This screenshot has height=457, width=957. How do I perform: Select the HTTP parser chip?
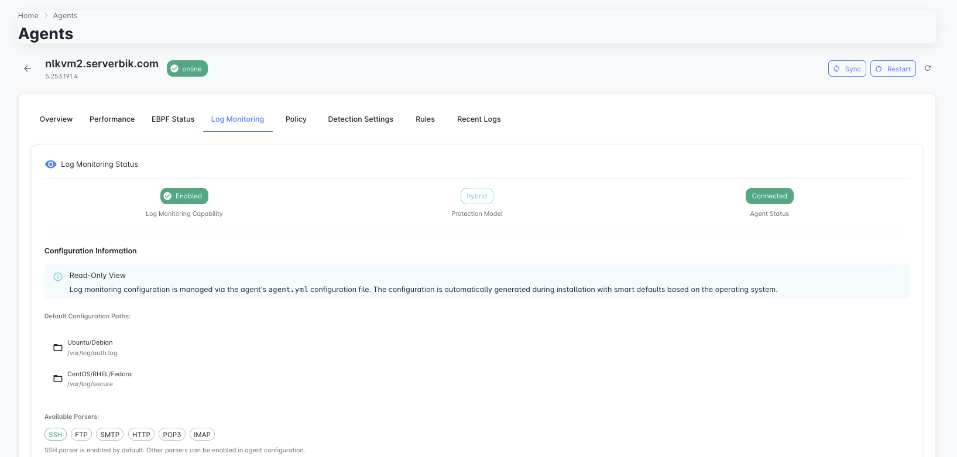(x=141, y=435)
